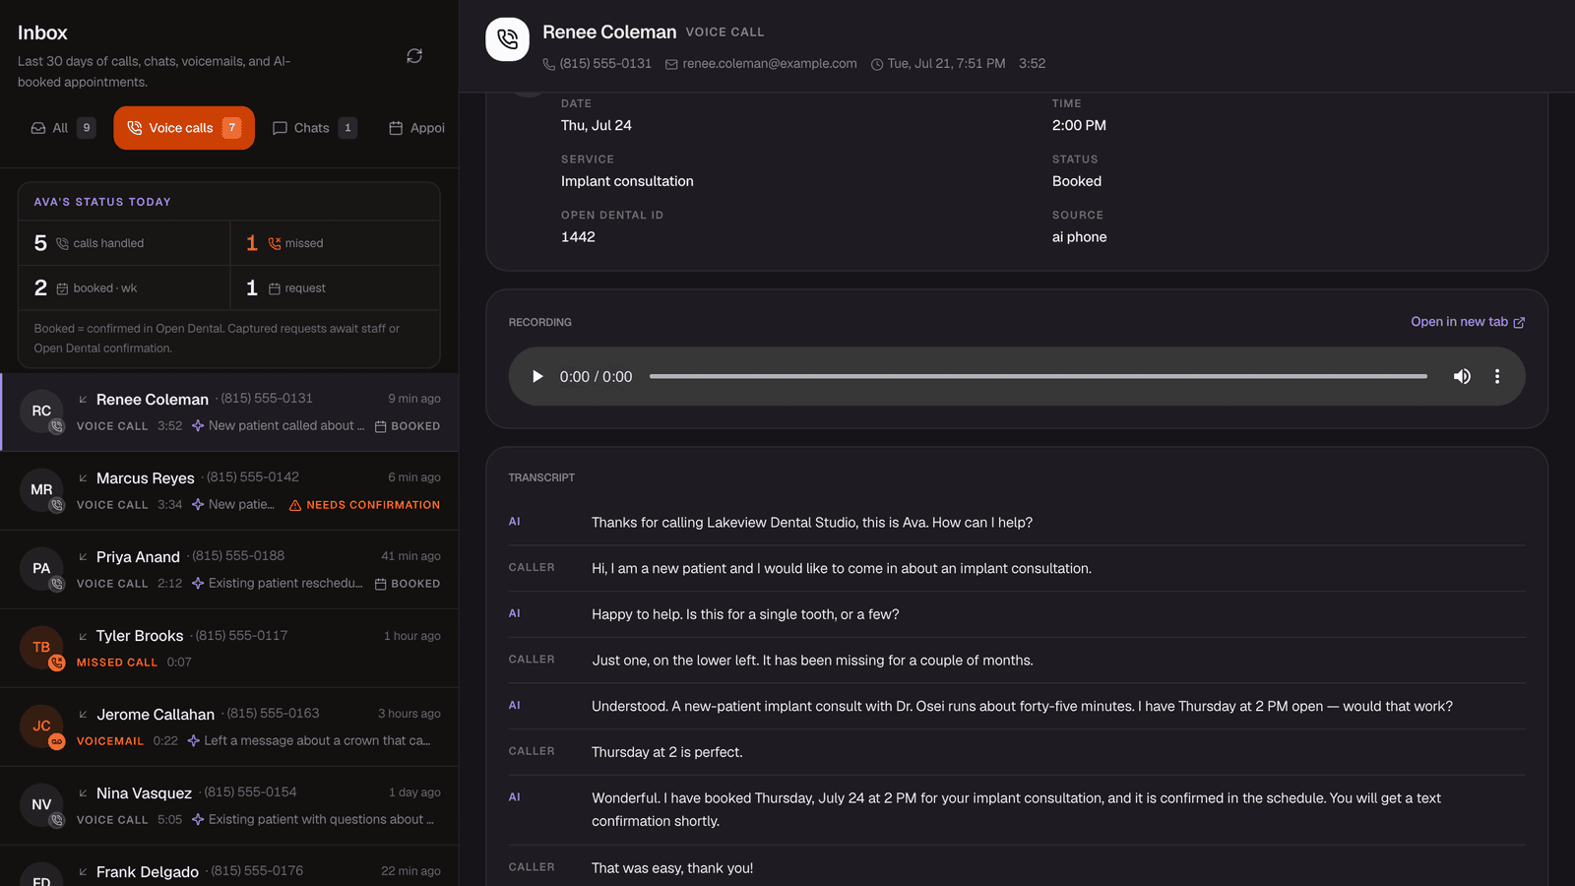Click the incoming arrow icon beside Tyler Brooks
Viewport: 1575px width, 886px height.
[x=83, y=636]
